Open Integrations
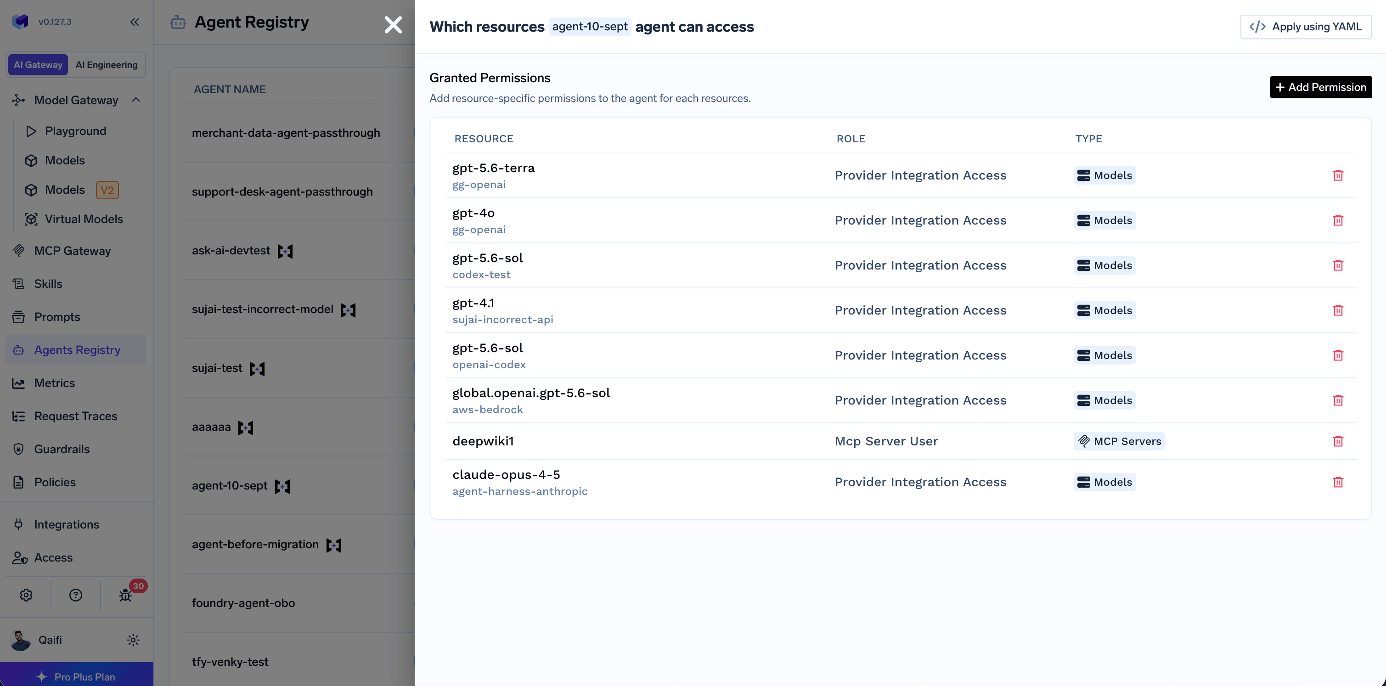1386x686 pixels. point(66,524)
